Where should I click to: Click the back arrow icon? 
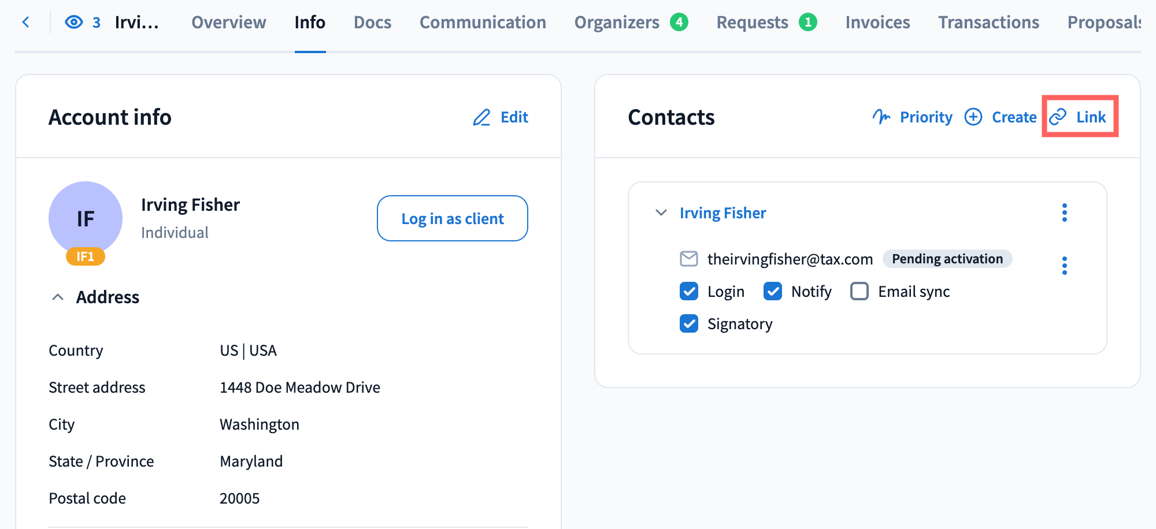click(x=25, y=23)
